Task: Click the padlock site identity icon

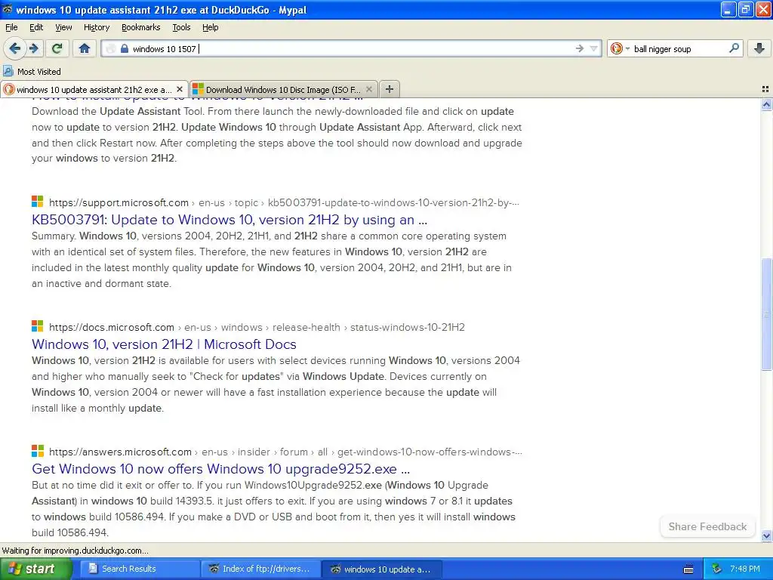Action: tap(125, 48)
